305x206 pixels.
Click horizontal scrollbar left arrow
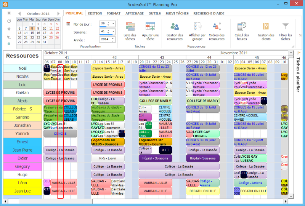[x=5, y=201]
